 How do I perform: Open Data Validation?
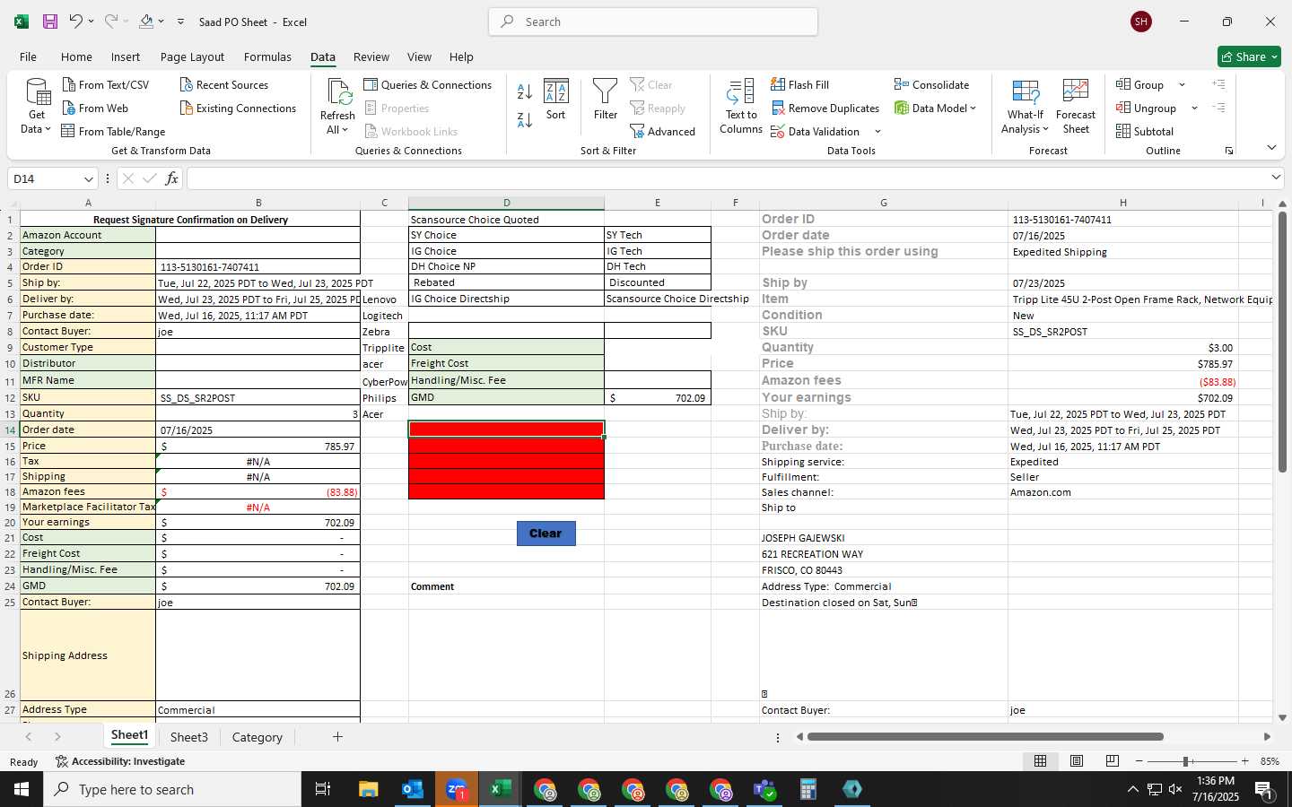pos(816,131)
